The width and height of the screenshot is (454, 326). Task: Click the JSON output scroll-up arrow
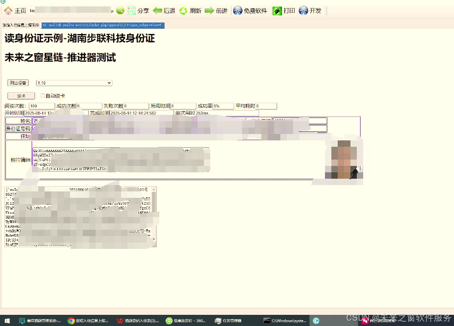tap(154, 190)
